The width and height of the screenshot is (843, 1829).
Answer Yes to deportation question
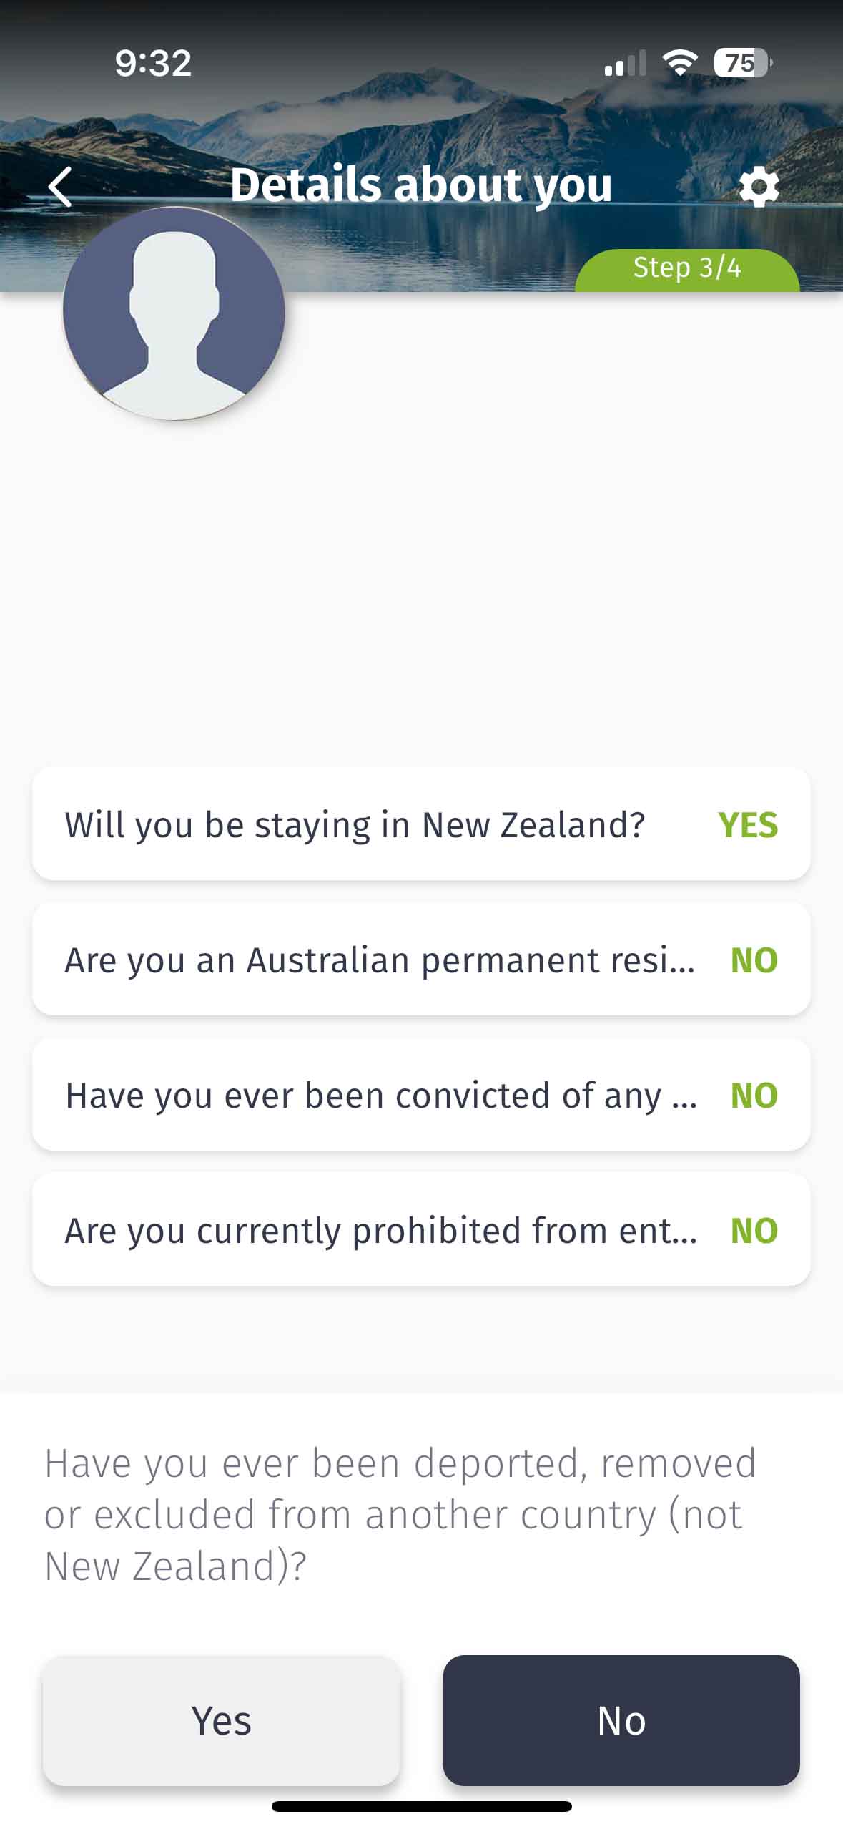point(221,1720)
